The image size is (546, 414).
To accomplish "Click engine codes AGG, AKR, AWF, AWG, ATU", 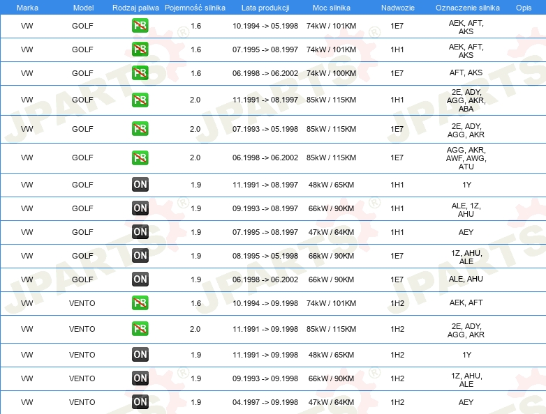I will [x=466, y=158].
